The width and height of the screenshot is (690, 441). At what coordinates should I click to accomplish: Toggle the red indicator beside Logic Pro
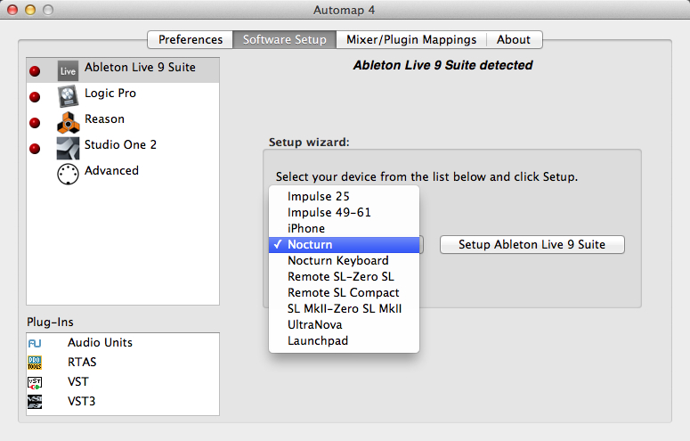coord(36,97)
